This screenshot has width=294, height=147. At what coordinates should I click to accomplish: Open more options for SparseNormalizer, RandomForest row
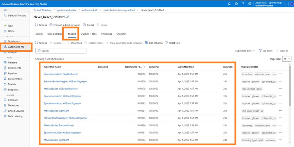(x=281, y=74)
